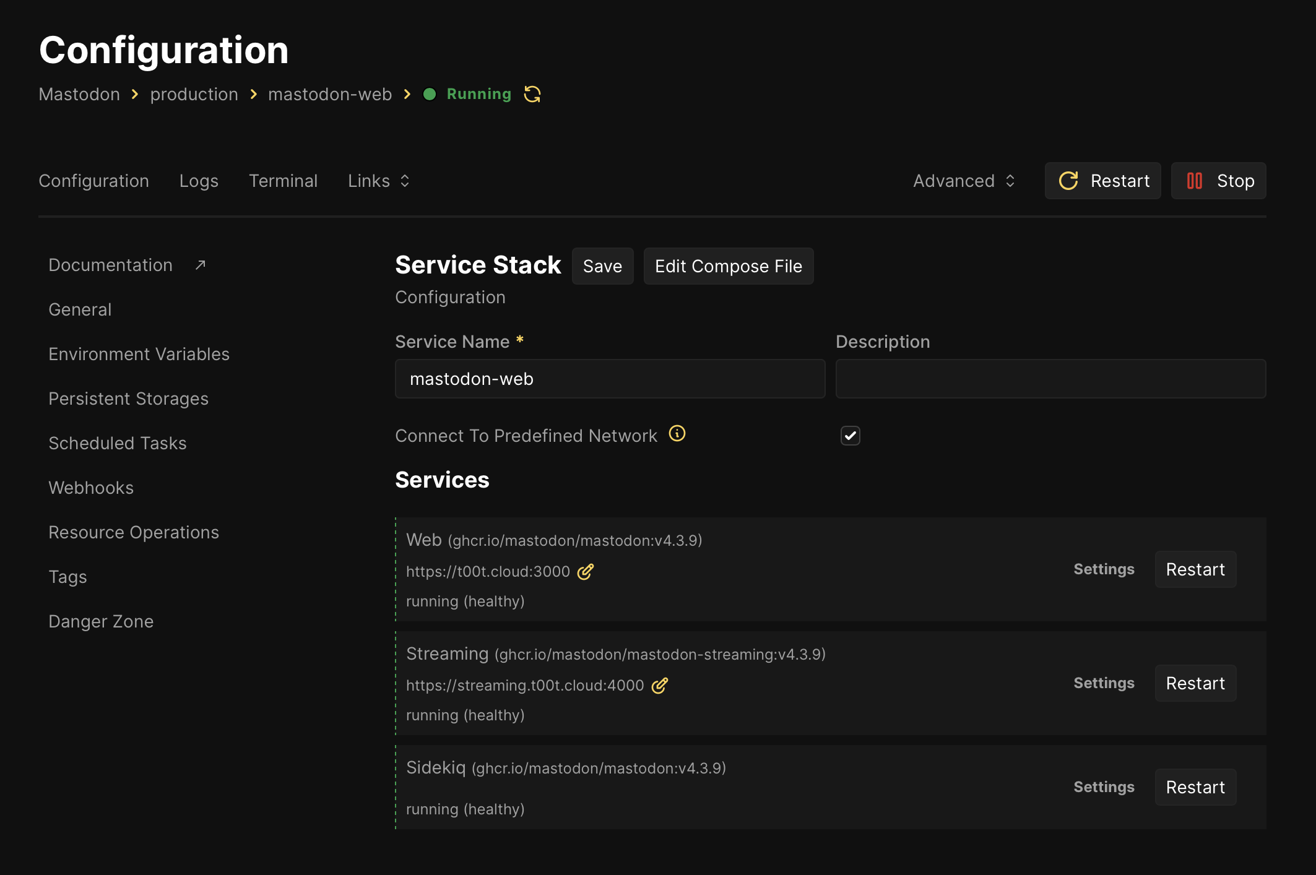The width and height of the screenshot is (1316, 875).
Task: Click inside the Service Name input field
Action: 609,379
